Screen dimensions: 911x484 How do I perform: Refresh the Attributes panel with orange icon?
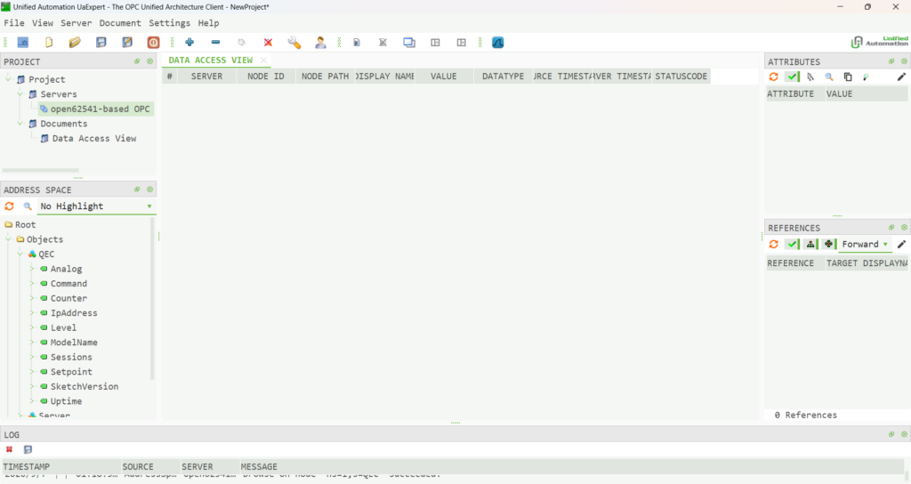[x=773, y=77]
